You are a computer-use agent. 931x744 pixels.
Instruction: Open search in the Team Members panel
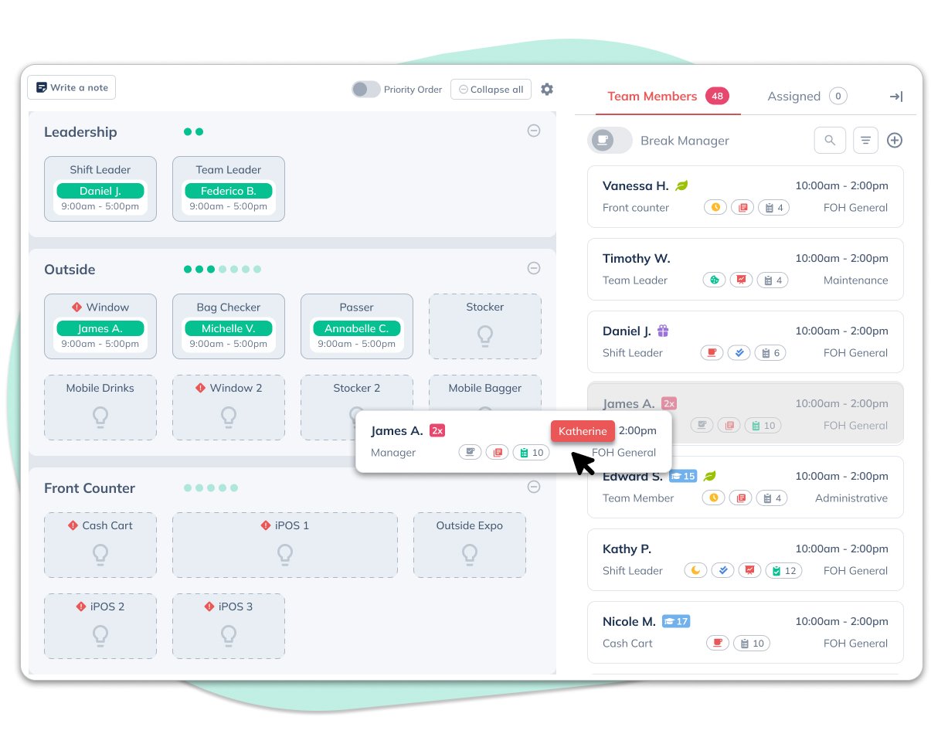coord(830,140)
